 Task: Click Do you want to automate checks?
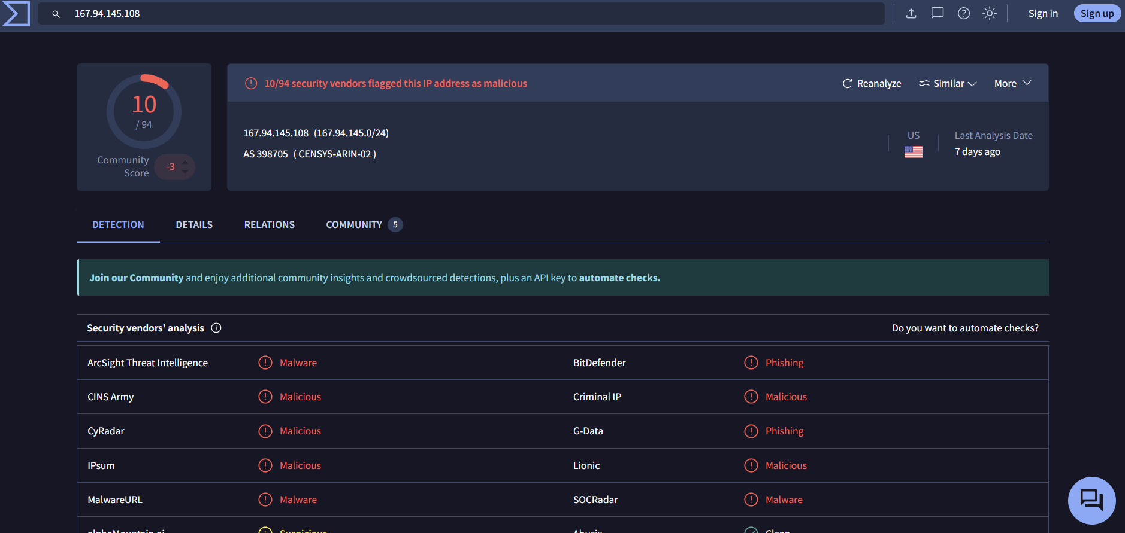tap(965, 328)
